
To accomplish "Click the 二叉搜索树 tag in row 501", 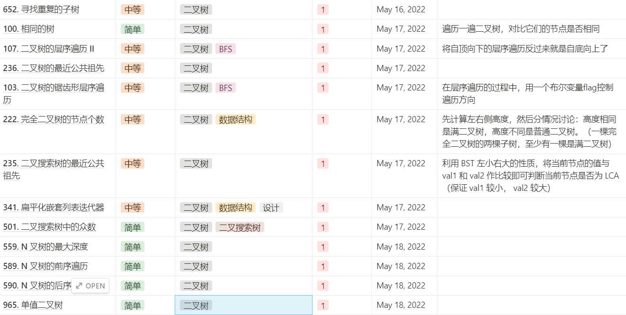I will point(240,227).
